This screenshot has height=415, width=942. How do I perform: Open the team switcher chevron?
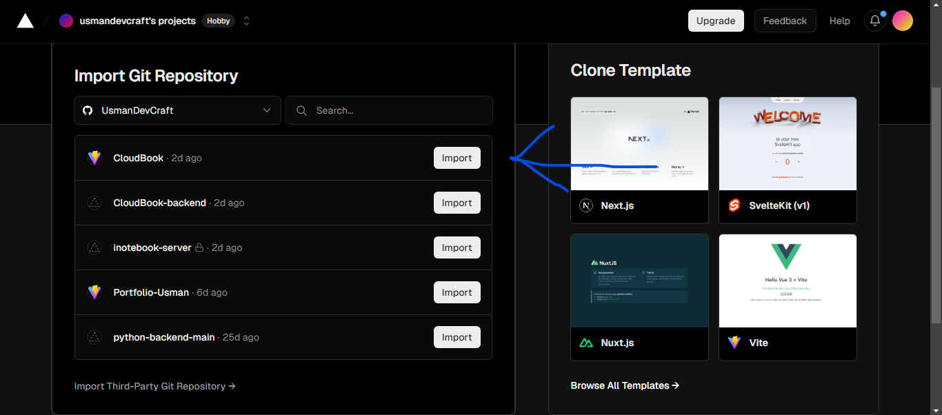(x=246, y=21)
